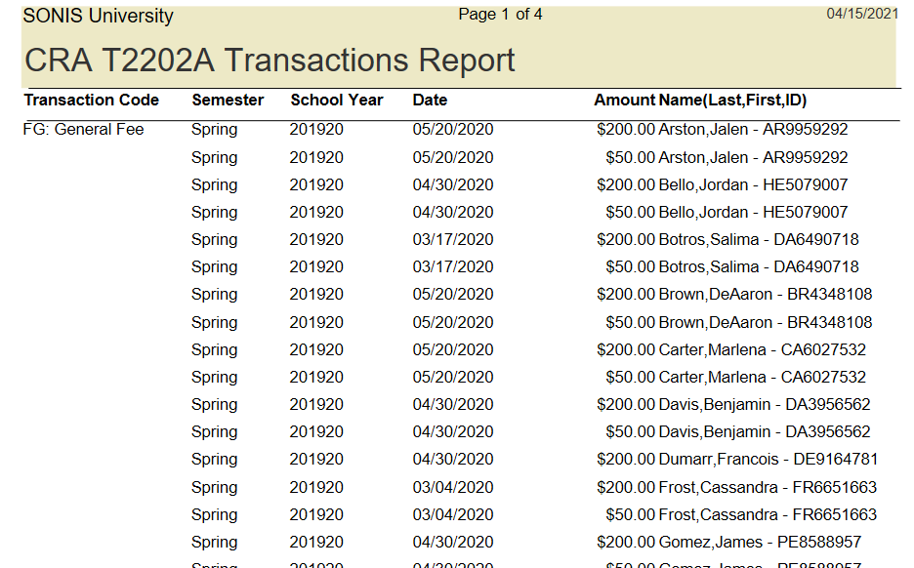
Task: Click the School Year column header
Action: (x=337, y=101)
